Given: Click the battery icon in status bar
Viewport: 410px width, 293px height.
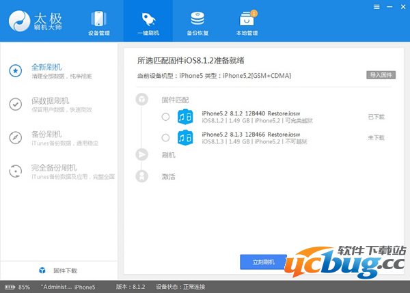Looking at the screenshot, I should (10, 288).
